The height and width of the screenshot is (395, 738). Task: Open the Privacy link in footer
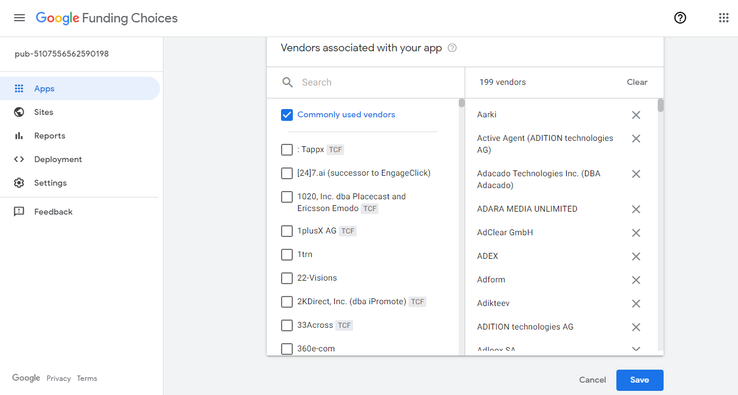(58, 378)
